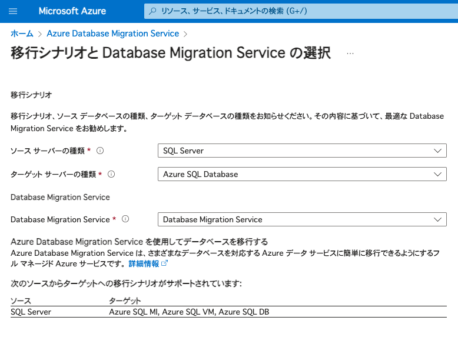Click the Database Migration Service section heading

tap(60, 197)
